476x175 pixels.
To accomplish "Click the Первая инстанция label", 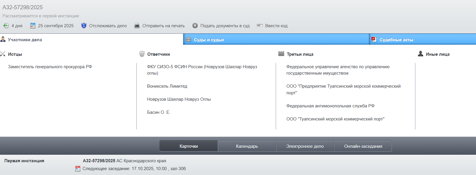I will [x=24, y=161].
